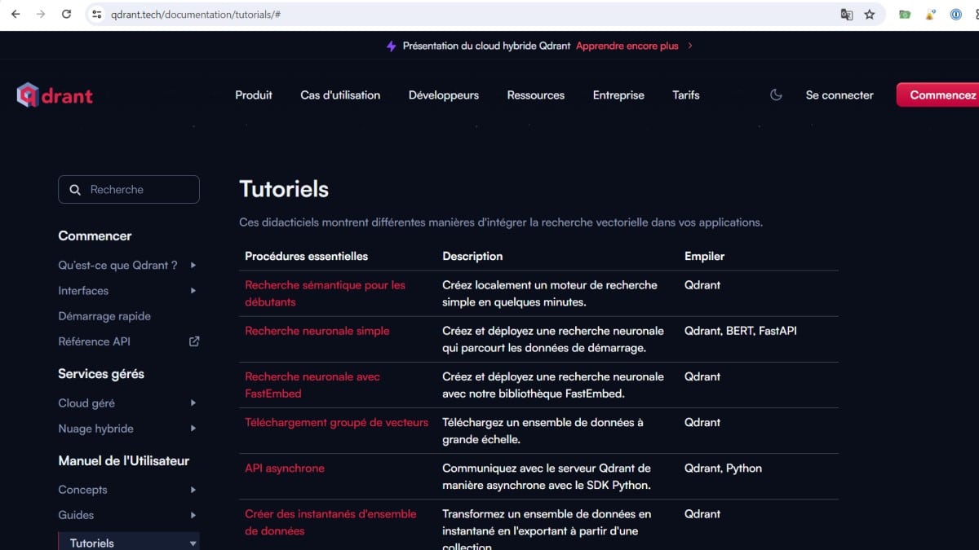The height and width of the screenshot is (550, 979).
Task: Open the Recherche neuronale simple tutorial link
Action: click(x=317, y=331)
